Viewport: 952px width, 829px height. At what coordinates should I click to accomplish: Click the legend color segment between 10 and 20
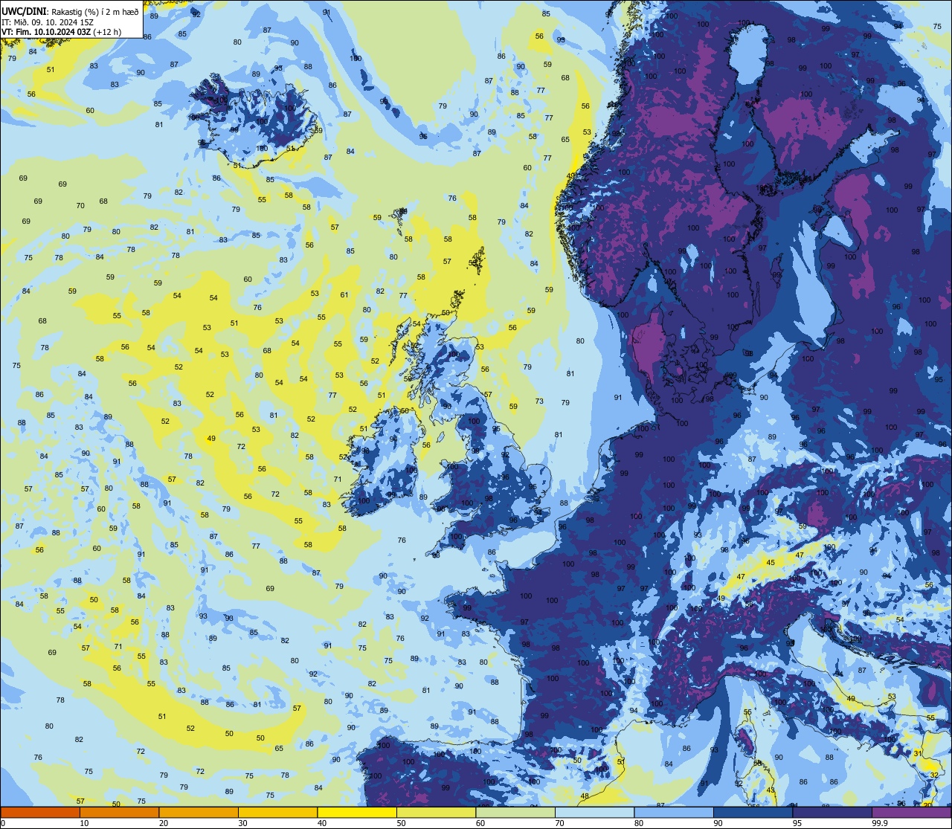[x=119, y=812]
